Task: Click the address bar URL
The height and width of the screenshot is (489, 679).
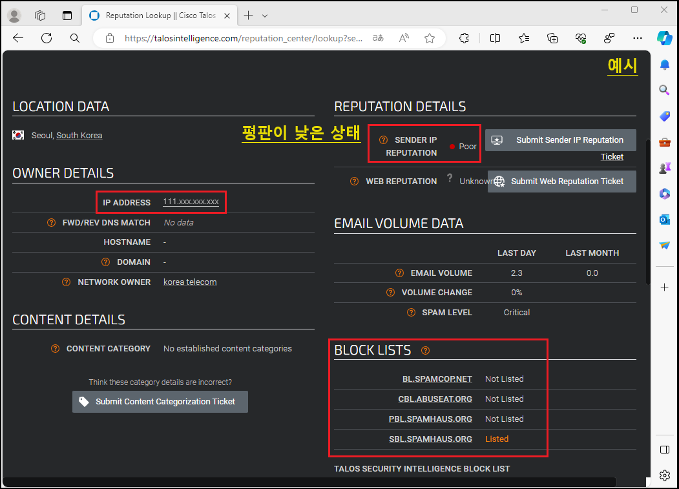Action: pos(244,38)
